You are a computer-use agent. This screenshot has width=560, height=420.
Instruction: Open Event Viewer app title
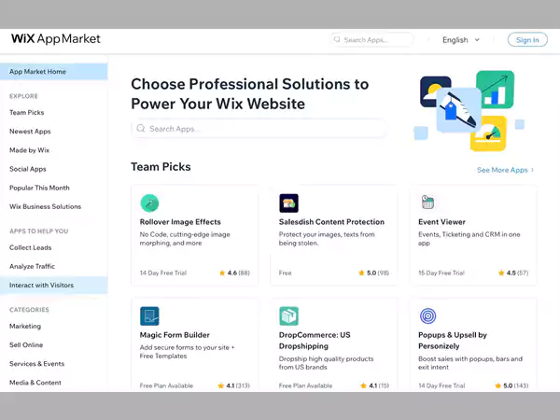(x=441, y=222)
